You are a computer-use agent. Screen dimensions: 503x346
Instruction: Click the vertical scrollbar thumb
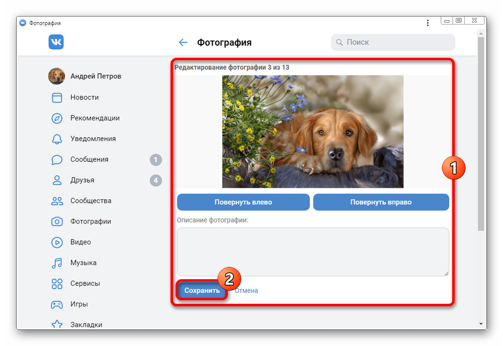480,134
